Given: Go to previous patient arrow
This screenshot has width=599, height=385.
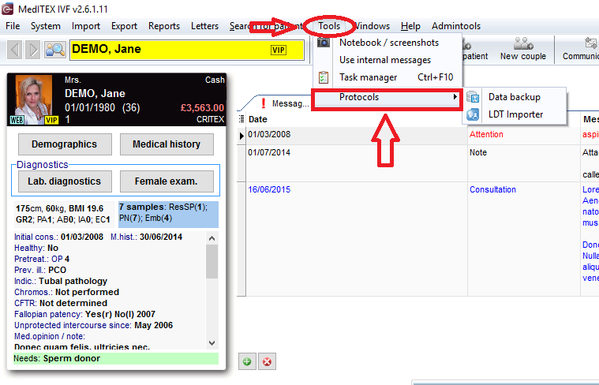Looking at the screenshot, I should pos(14,50).
